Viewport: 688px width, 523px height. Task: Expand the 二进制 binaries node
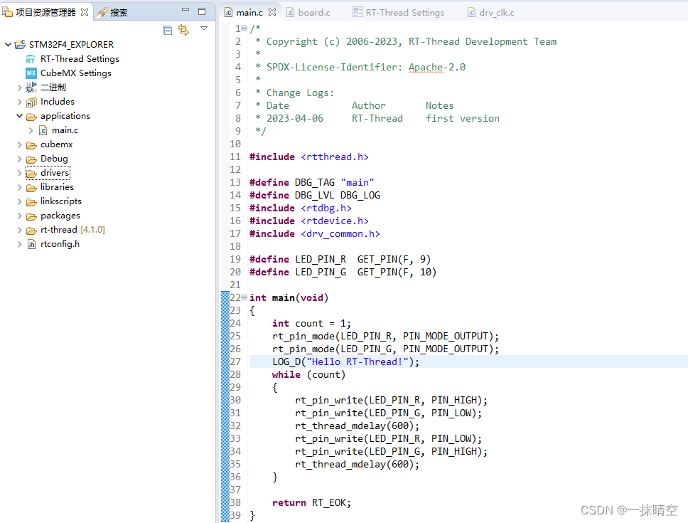(x=19, y=88)
